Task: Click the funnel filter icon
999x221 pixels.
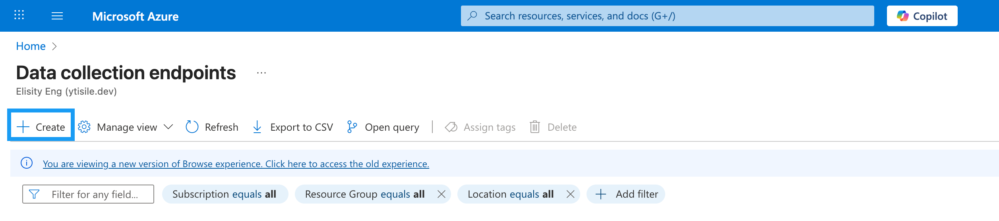Action: pos(34,194)
